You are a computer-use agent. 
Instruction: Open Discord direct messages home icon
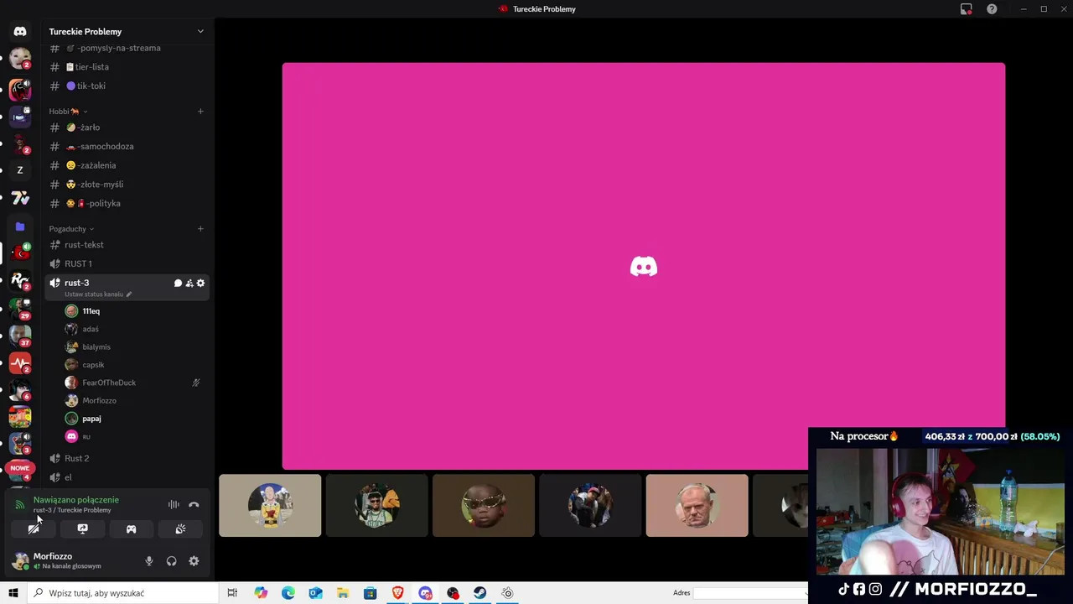[20, 31]
